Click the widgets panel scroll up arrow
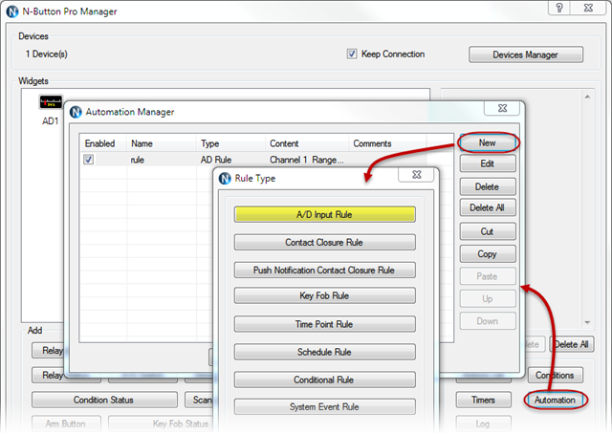 pyautogui.click(x=587, y=97)
